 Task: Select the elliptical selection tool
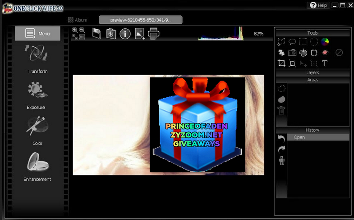[x=314, y=42]
